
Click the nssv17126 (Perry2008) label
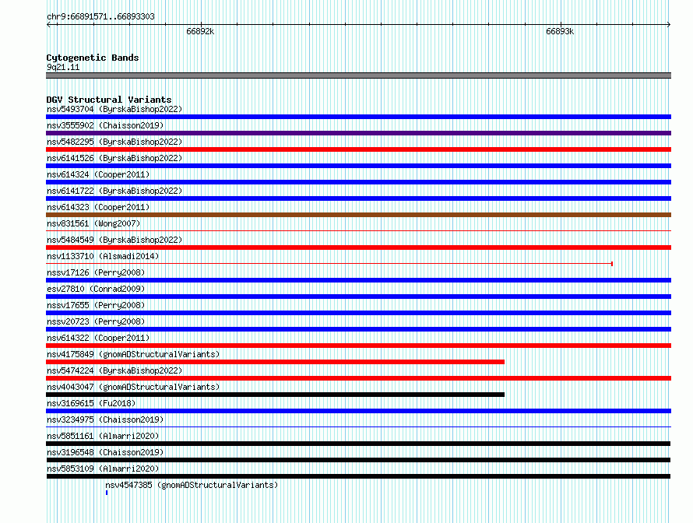pos(96,272)
